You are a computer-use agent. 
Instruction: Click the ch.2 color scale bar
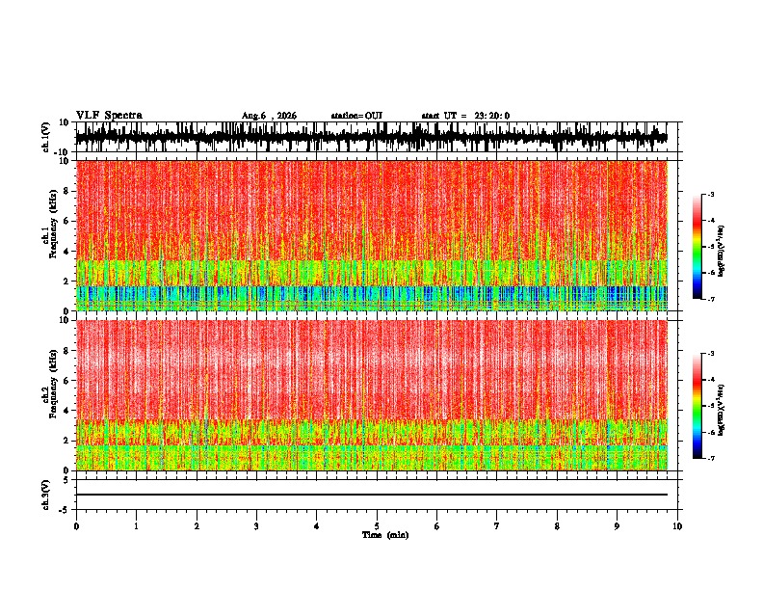coord(697,406)
